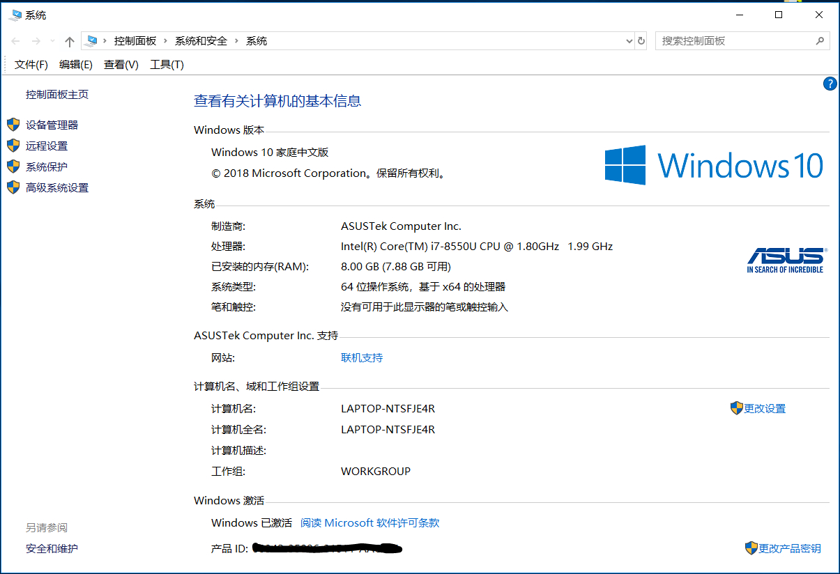
Task: Open 安全和维护 under See also
Action: click(52, 549)
